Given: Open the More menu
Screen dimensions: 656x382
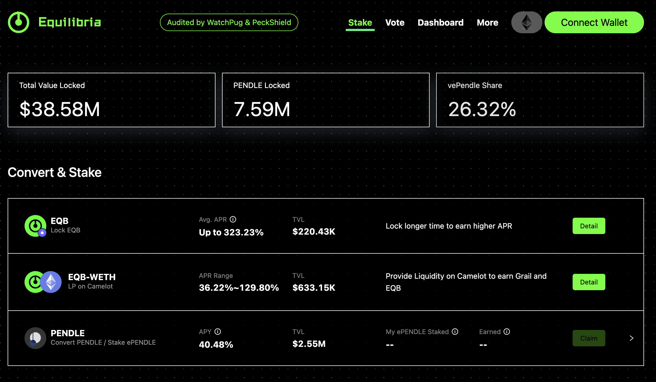Looking at the screenshot, I should 487,23.
